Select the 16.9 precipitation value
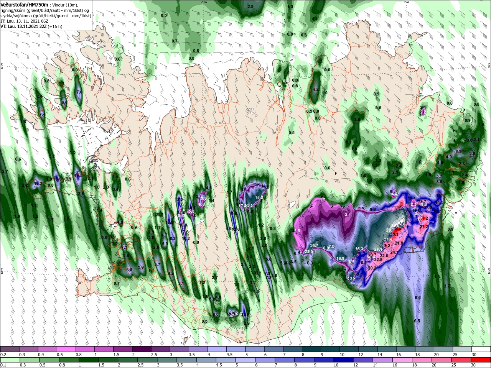The width and height of the screenshot is (491, 368). click(x=340, y=258)
